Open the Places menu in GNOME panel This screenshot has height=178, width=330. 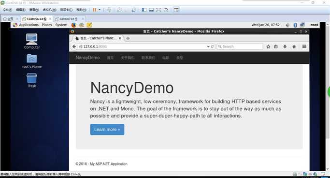pyautogui.click(x=47, y=25)
